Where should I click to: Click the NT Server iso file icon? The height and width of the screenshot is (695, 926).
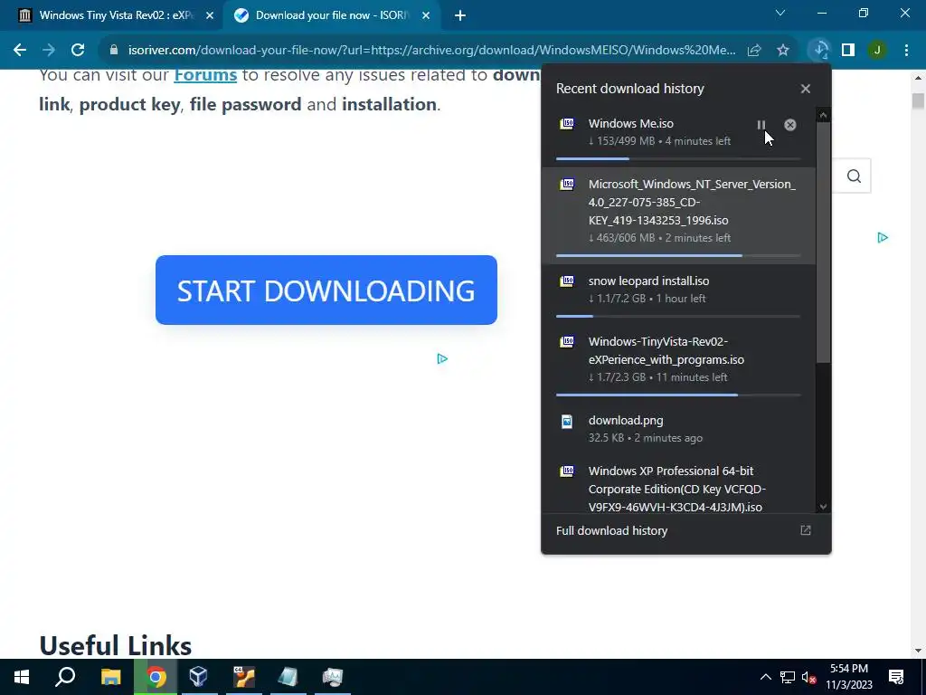(567, 184)
